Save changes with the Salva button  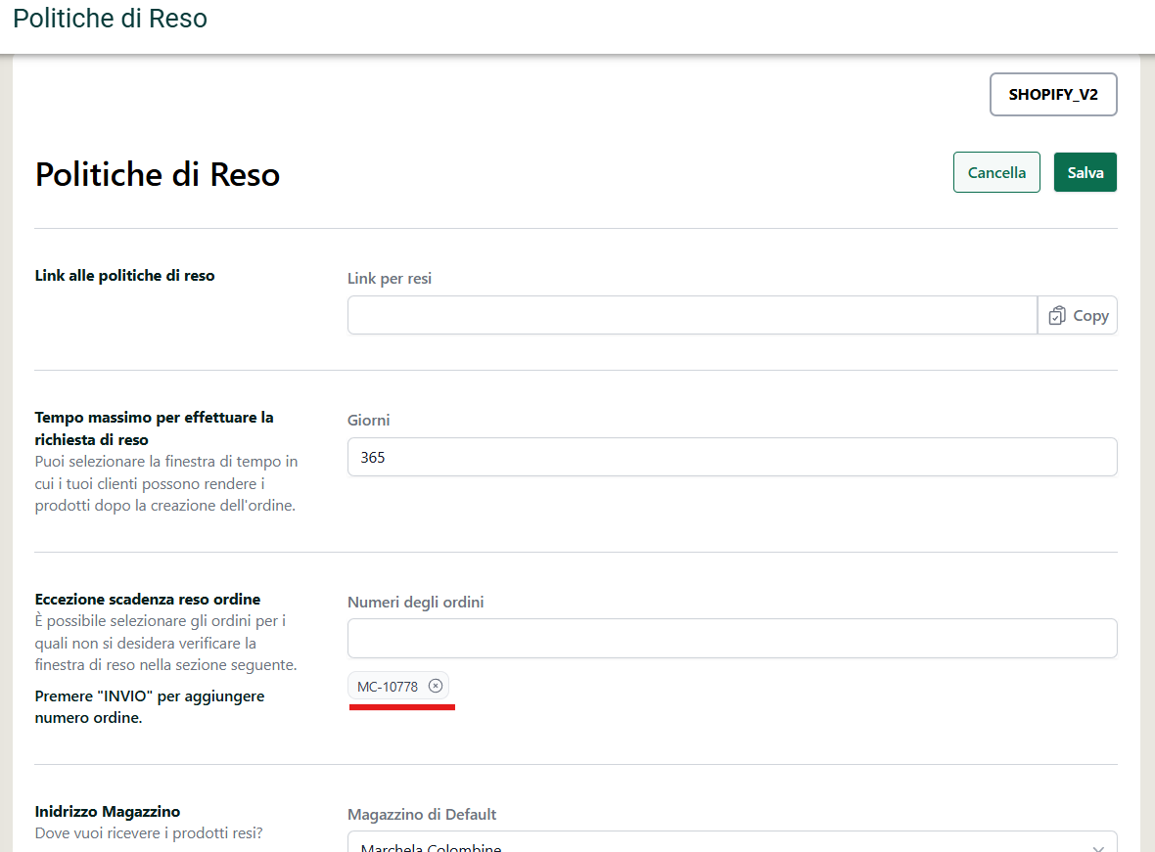tap(1085, 172)
